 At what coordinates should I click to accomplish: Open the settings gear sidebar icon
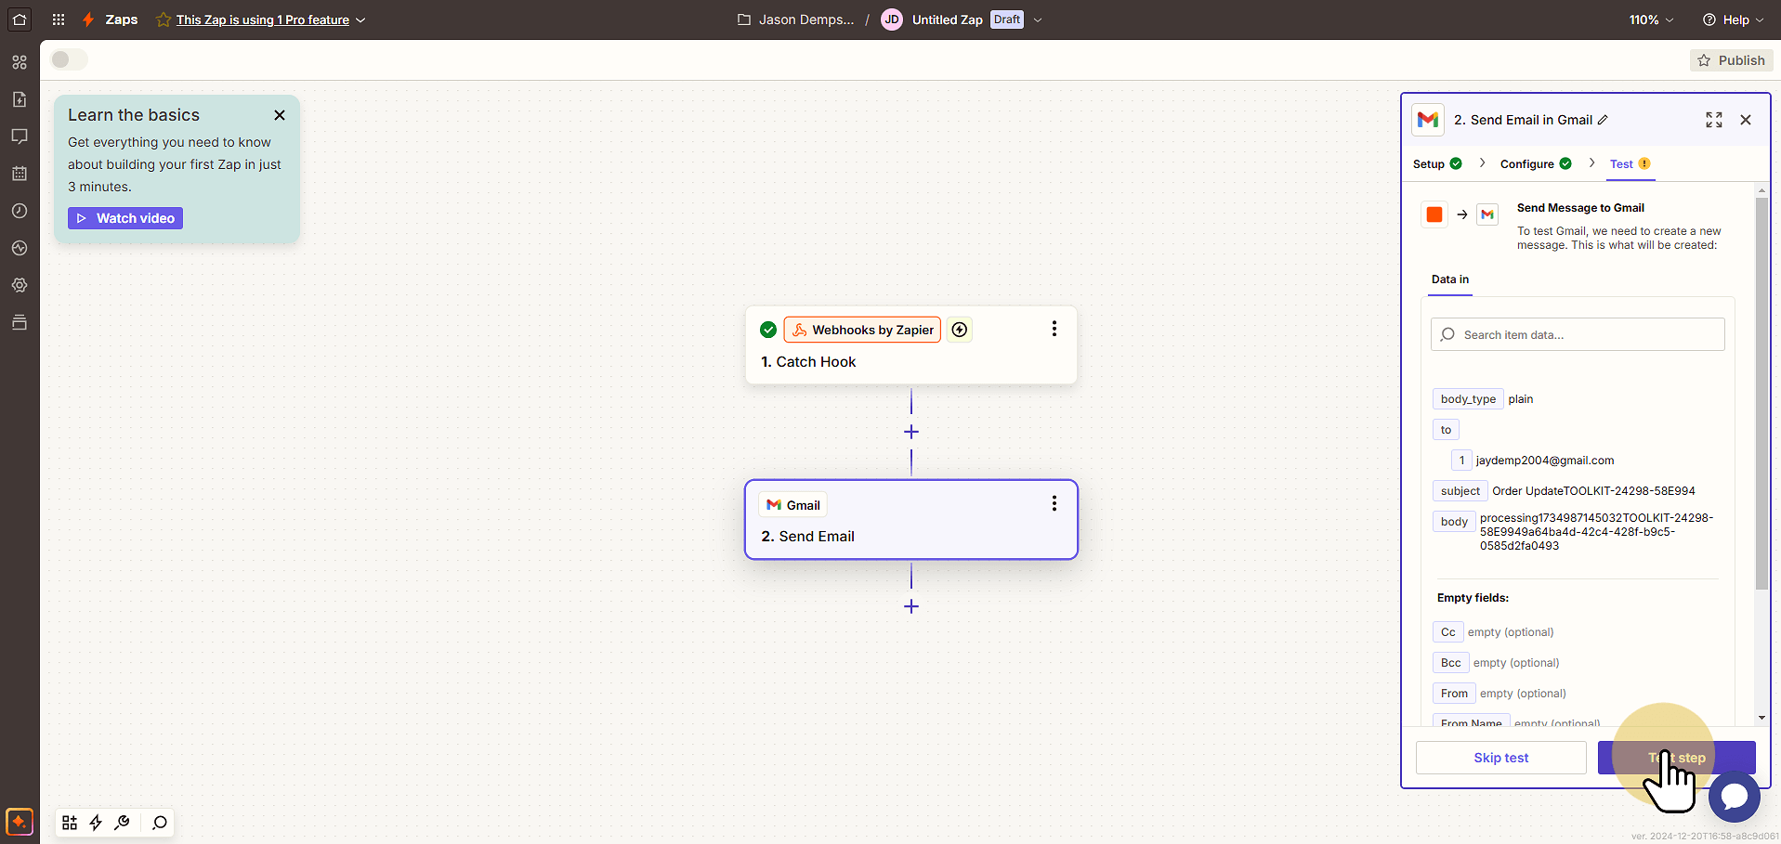[x=20, y=285]
